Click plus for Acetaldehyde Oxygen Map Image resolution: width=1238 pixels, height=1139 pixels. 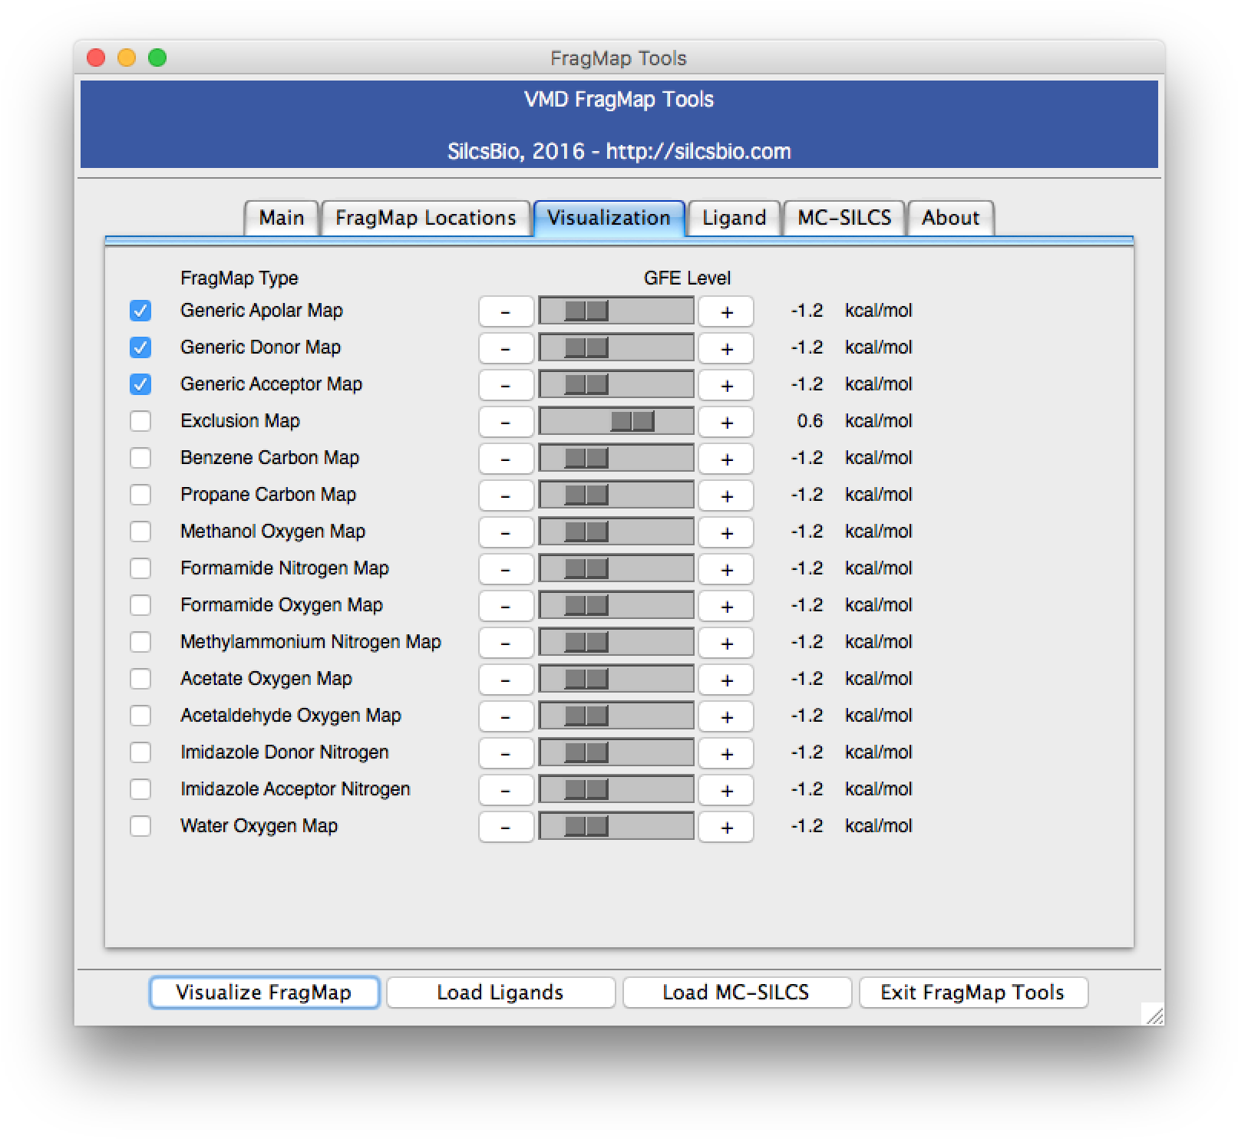coord(726,716)
